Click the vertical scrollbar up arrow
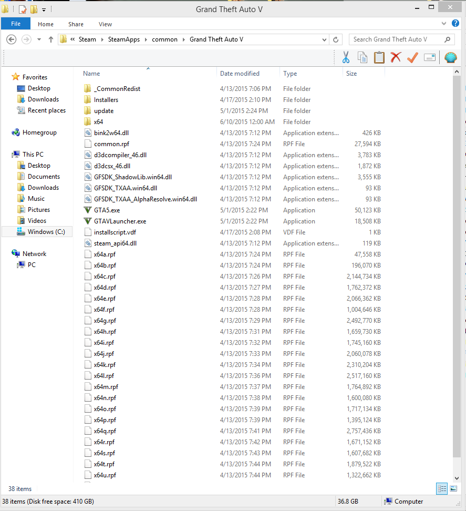The height and width of the screenshot is (511, 466). (x=457, y=71)
